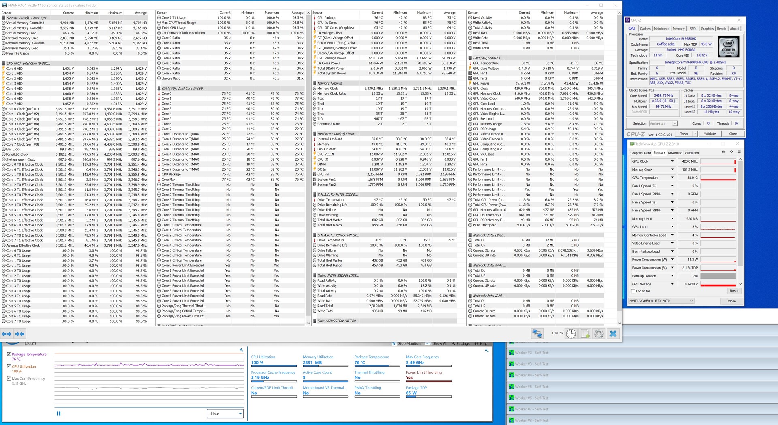Click the Package TDP 65 W bar
The image size is (778, 425).
(429, 396)
